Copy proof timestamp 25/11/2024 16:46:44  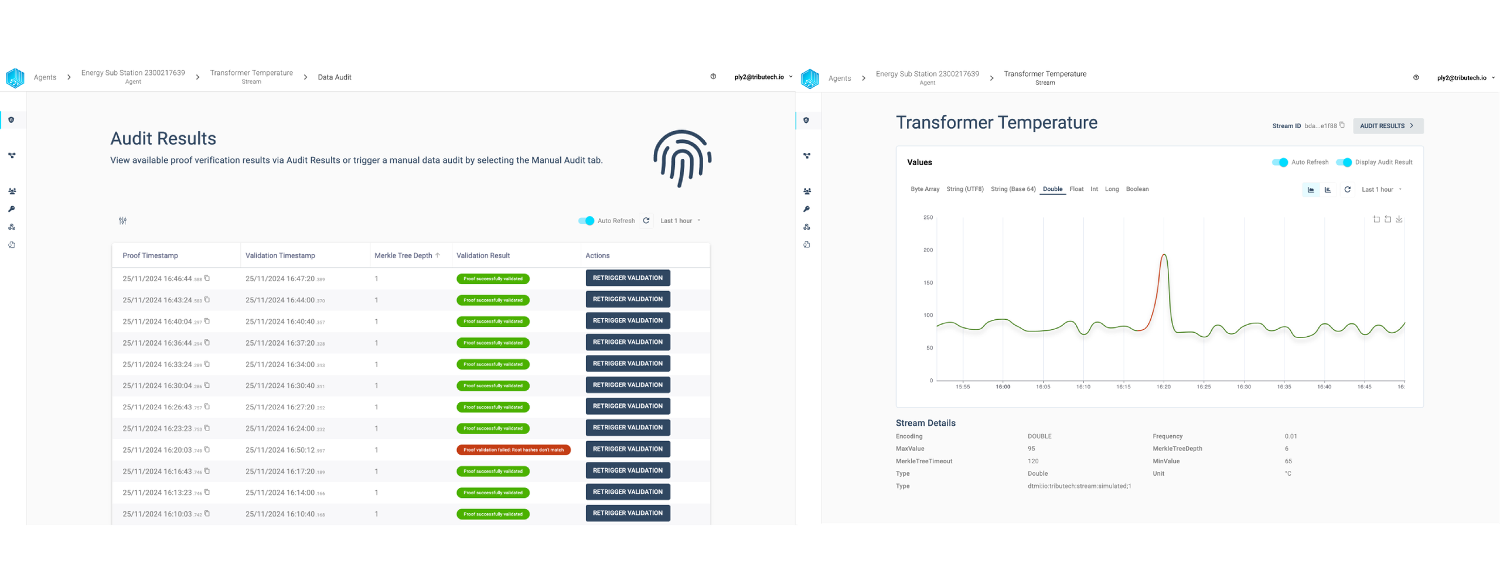pos(207,278)
